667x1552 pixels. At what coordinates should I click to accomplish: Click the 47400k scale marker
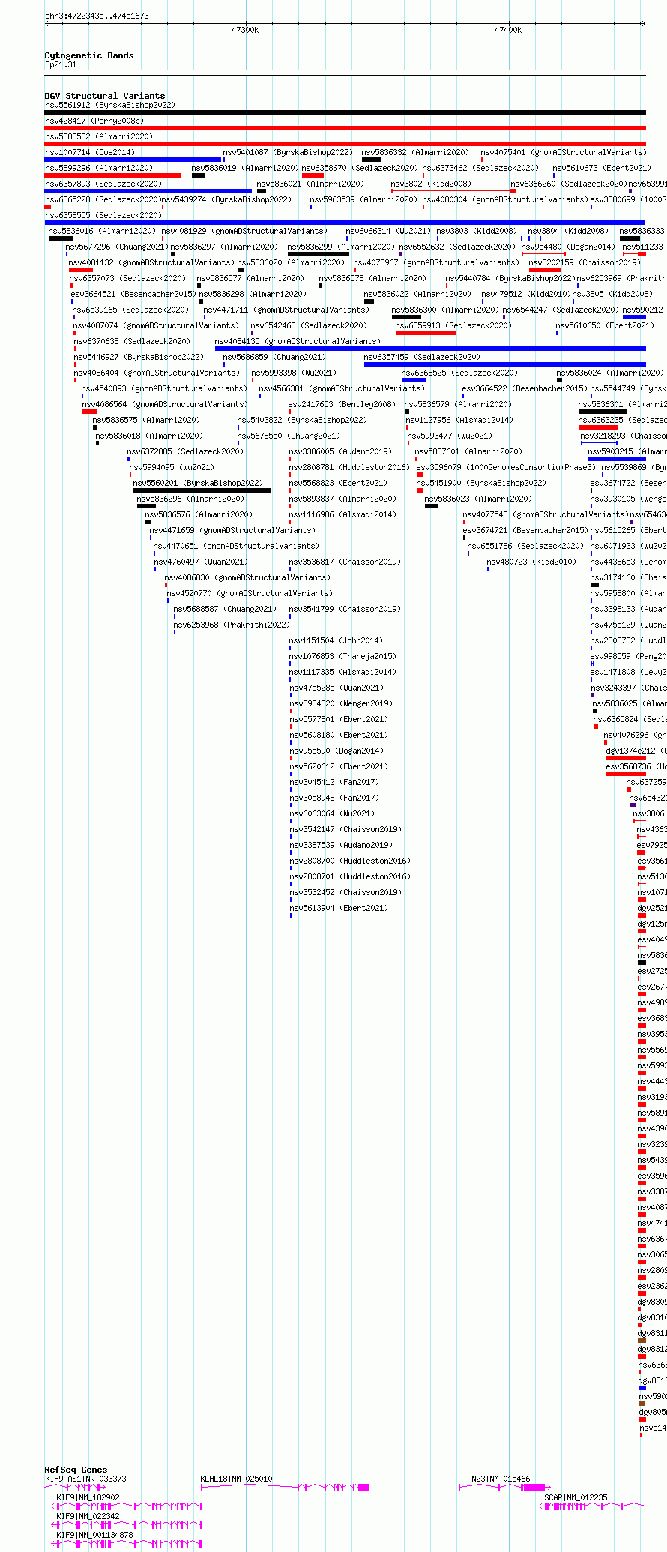[x=508, y=30]
